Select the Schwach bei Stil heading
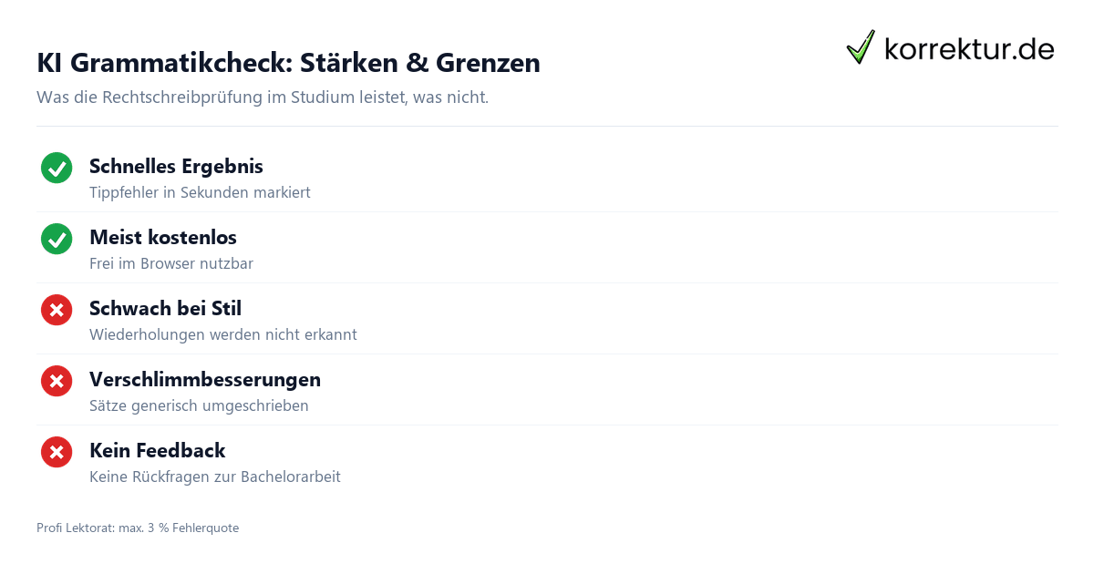1094x574 pixels. [165, 309]
